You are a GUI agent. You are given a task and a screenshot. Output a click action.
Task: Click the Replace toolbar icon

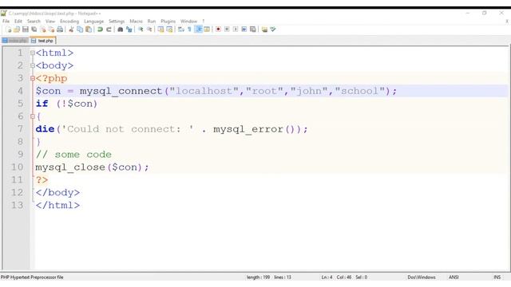pos(129,29)
